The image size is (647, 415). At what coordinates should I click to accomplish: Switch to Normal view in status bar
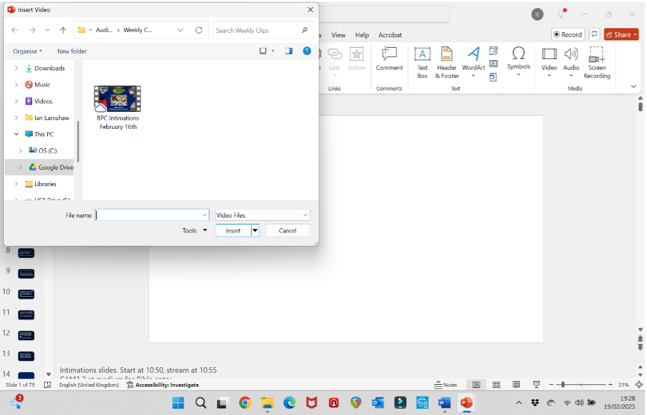[x=476, y=384]
